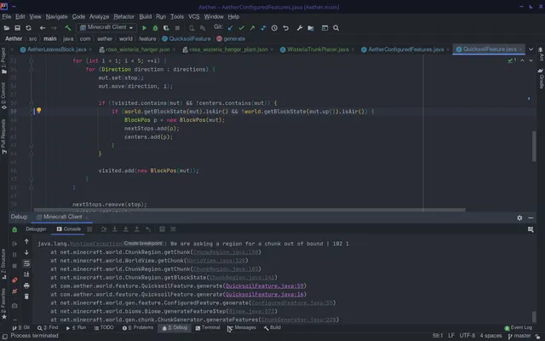Click the green Debug bug toolbar icon
Image resolution: width=545 pixels, height=341 pixels.
tap(155, 28)
